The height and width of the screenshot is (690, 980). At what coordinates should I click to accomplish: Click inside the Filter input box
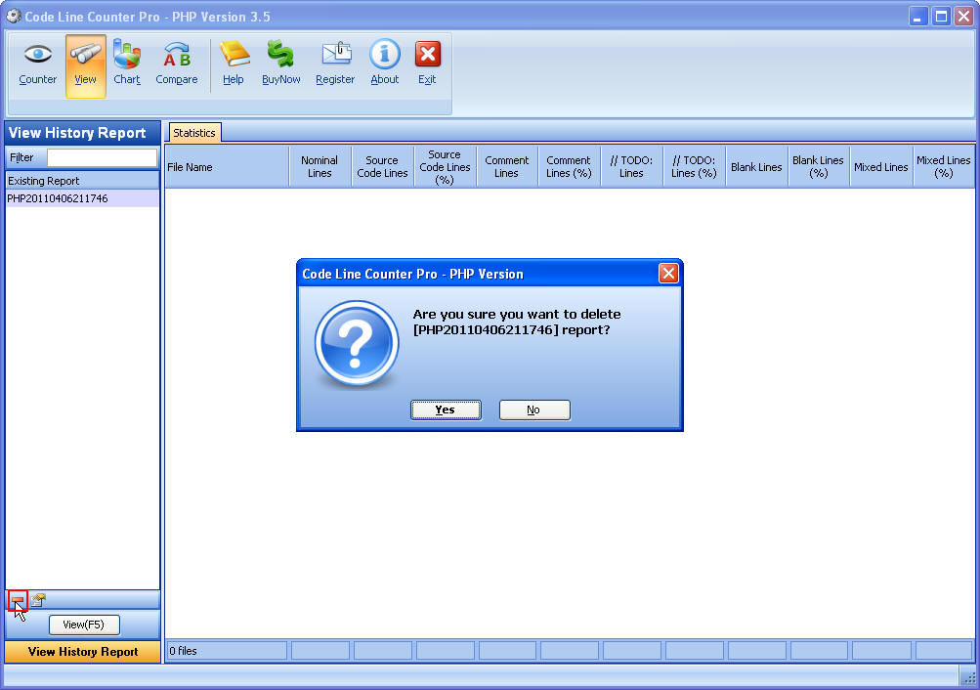click(x=102, y=156)
